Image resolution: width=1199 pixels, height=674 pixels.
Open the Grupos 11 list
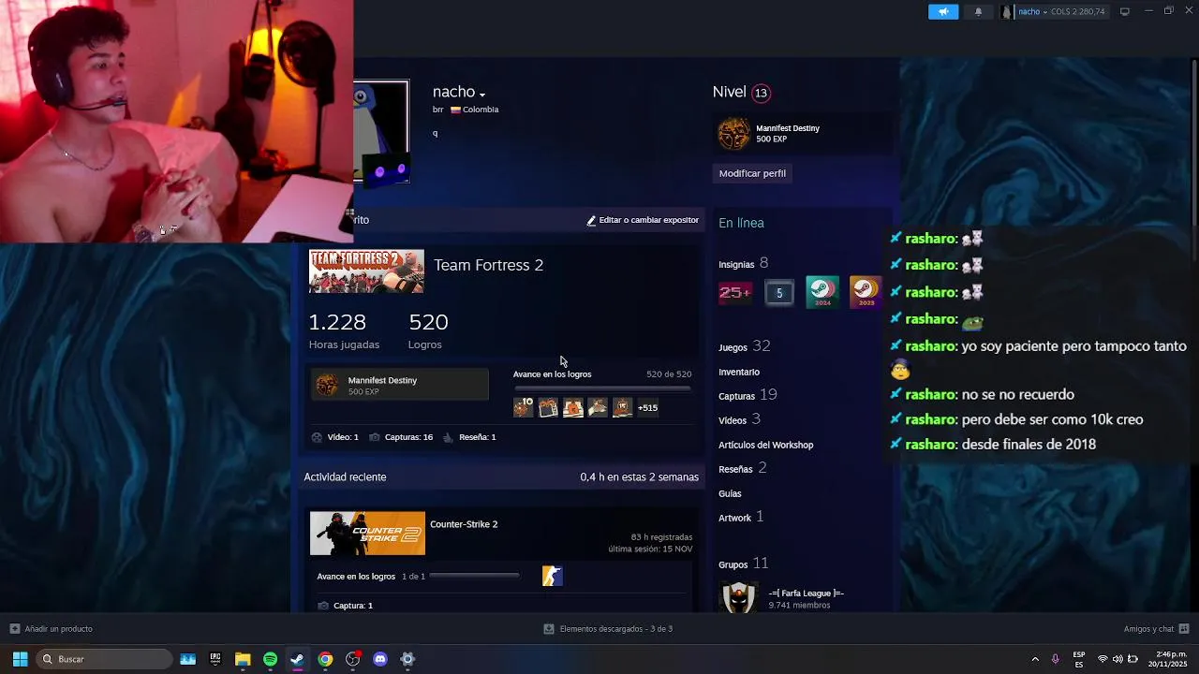pos(744,564)
